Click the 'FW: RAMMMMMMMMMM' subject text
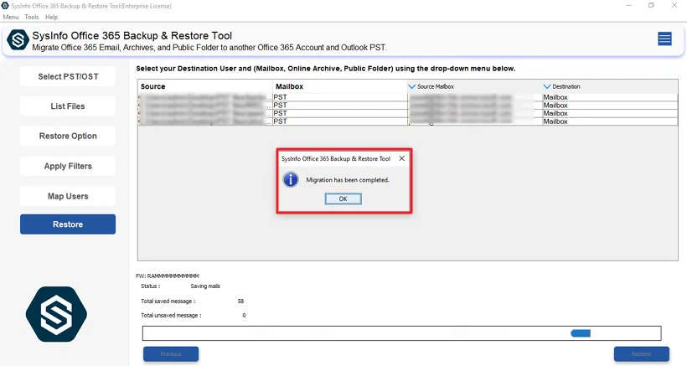The height and width of the screenshot is (366, 687). 168,276
